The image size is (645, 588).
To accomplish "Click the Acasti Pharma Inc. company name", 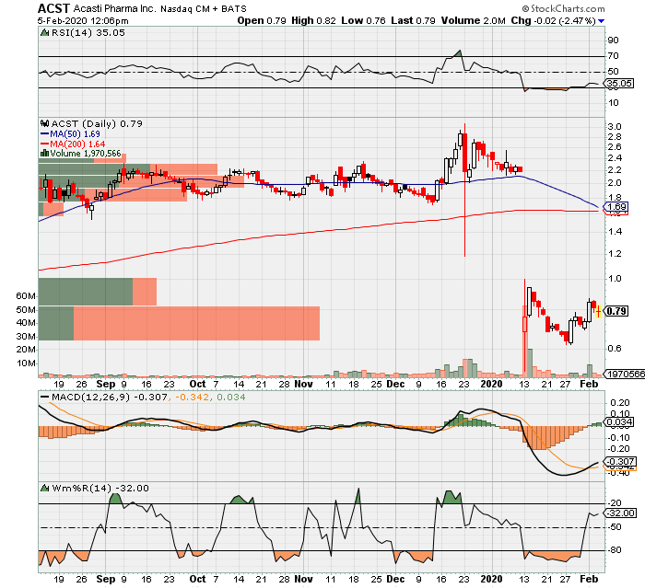I will [115, 8].
